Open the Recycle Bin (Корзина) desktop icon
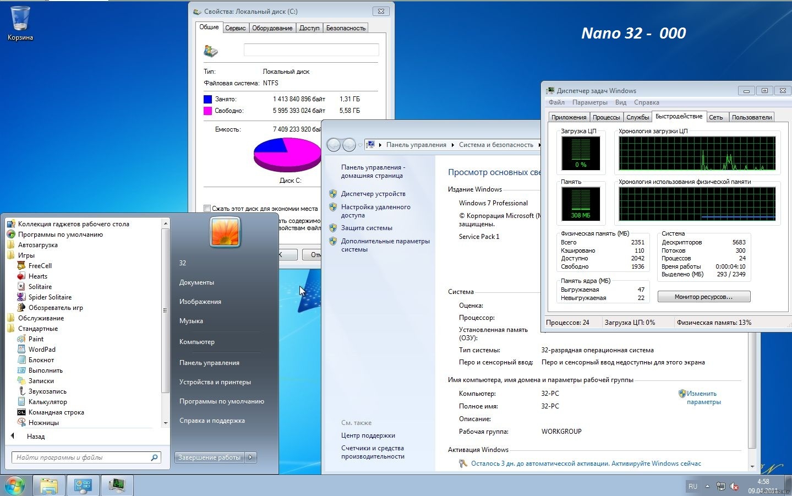Image resolution: width=792 pixels, height=496 pixels. pos(20,23)
